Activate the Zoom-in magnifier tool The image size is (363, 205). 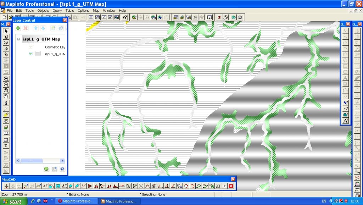6,79
